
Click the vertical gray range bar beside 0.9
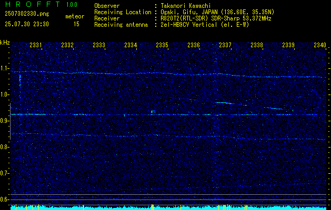[10, 121]
